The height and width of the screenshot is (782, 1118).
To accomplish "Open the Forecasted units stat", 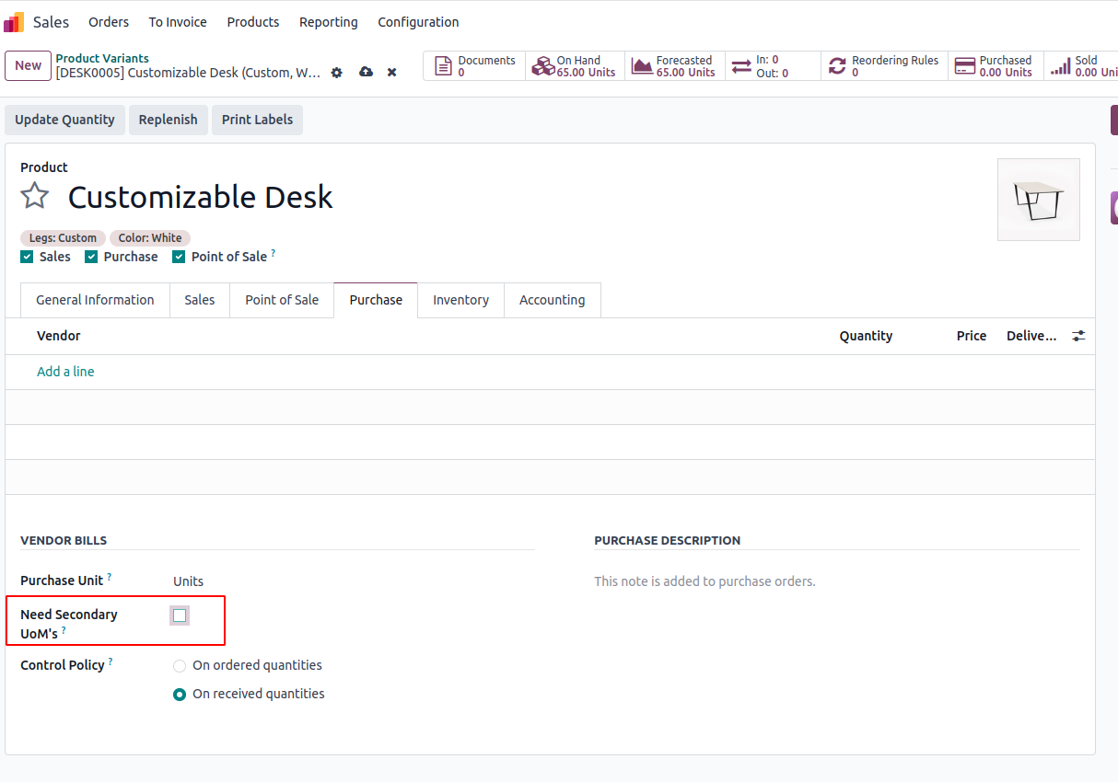I will [x=674, y=66].
